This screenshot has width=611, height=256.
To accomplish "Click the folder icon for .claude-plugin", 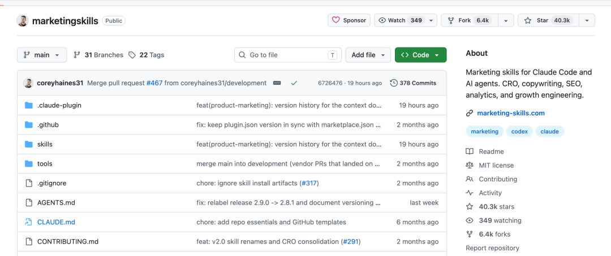I will coord(28,106).
